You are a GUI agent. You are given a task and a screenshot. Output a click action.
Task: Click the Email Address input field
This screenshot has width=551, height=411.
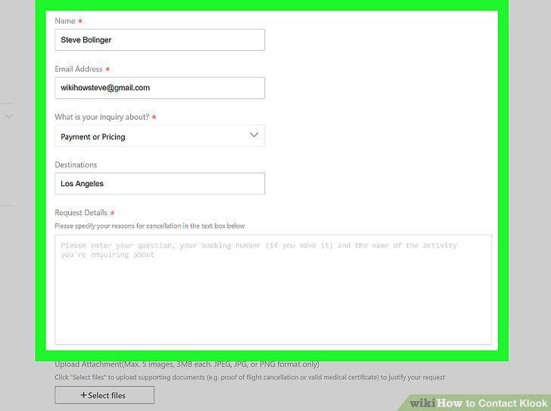160,88
